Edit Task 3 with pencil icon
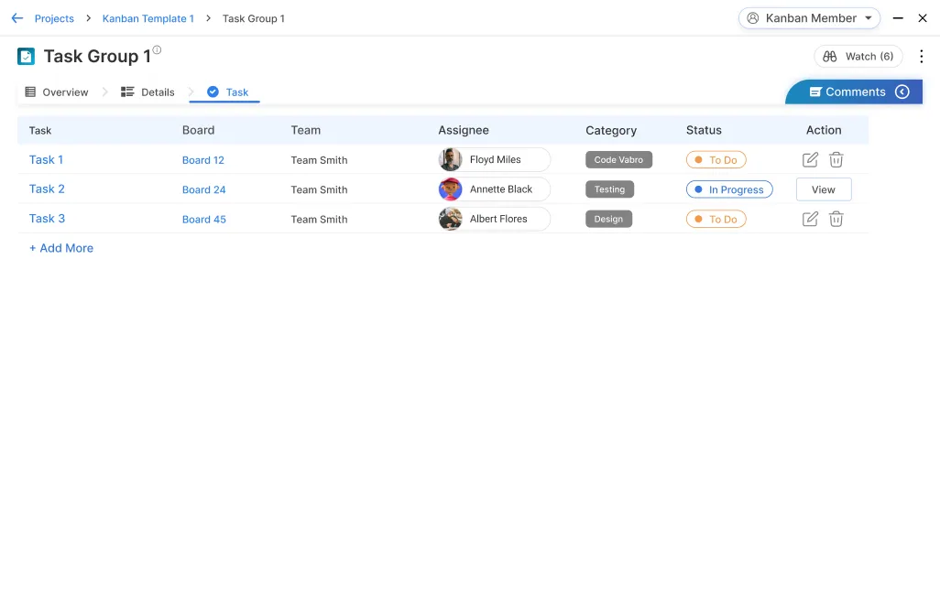940x604 pixels. (810, 220)
